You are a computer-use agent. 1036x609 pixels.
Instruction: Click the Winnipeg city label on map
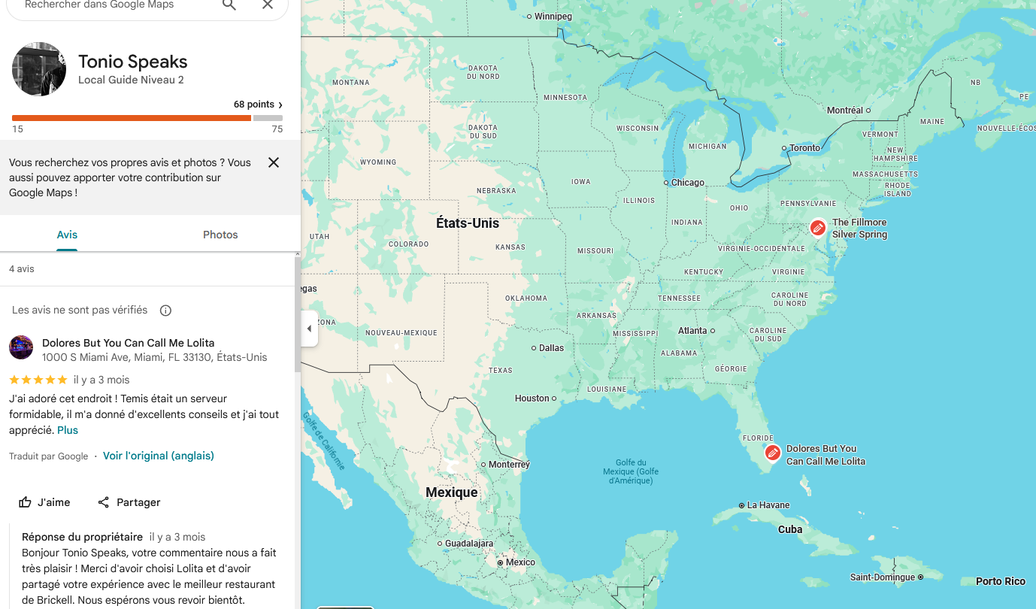coord(553,17)
